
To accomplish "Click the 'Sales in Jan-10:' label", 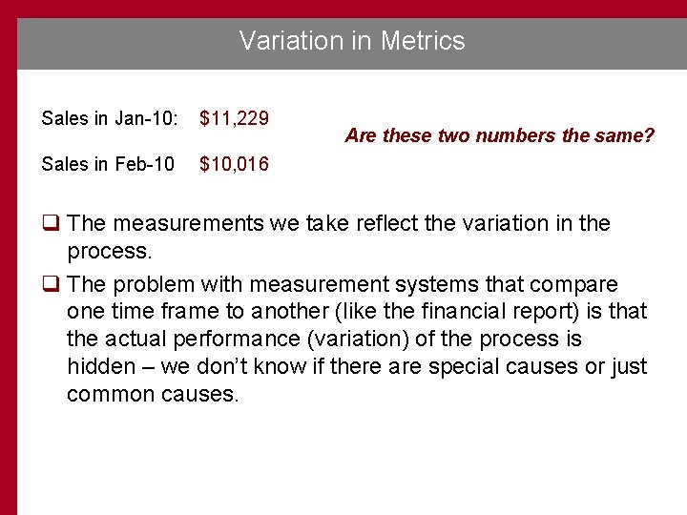I will (110, 118).
